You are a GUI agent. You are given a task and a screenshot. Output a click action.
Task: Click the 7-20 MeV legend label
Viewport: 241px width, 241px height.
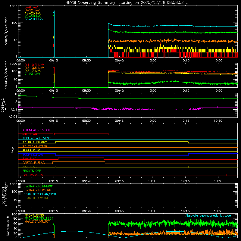(32, 74)
